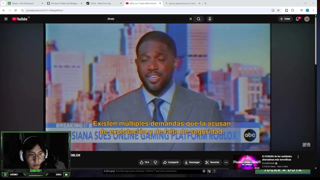Open the pinned extension beside the bookmark star
This screenshot has height=180, width=320.
pos(286,10)
